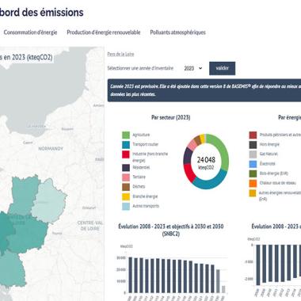Open the inventory year dropdown showing 2023
The width and height of the screenshot is (301, 301).
193,68
